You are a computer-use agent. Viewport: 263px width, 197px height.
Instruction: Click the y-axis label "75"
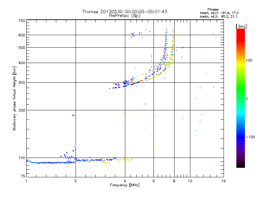coord(23,176)
